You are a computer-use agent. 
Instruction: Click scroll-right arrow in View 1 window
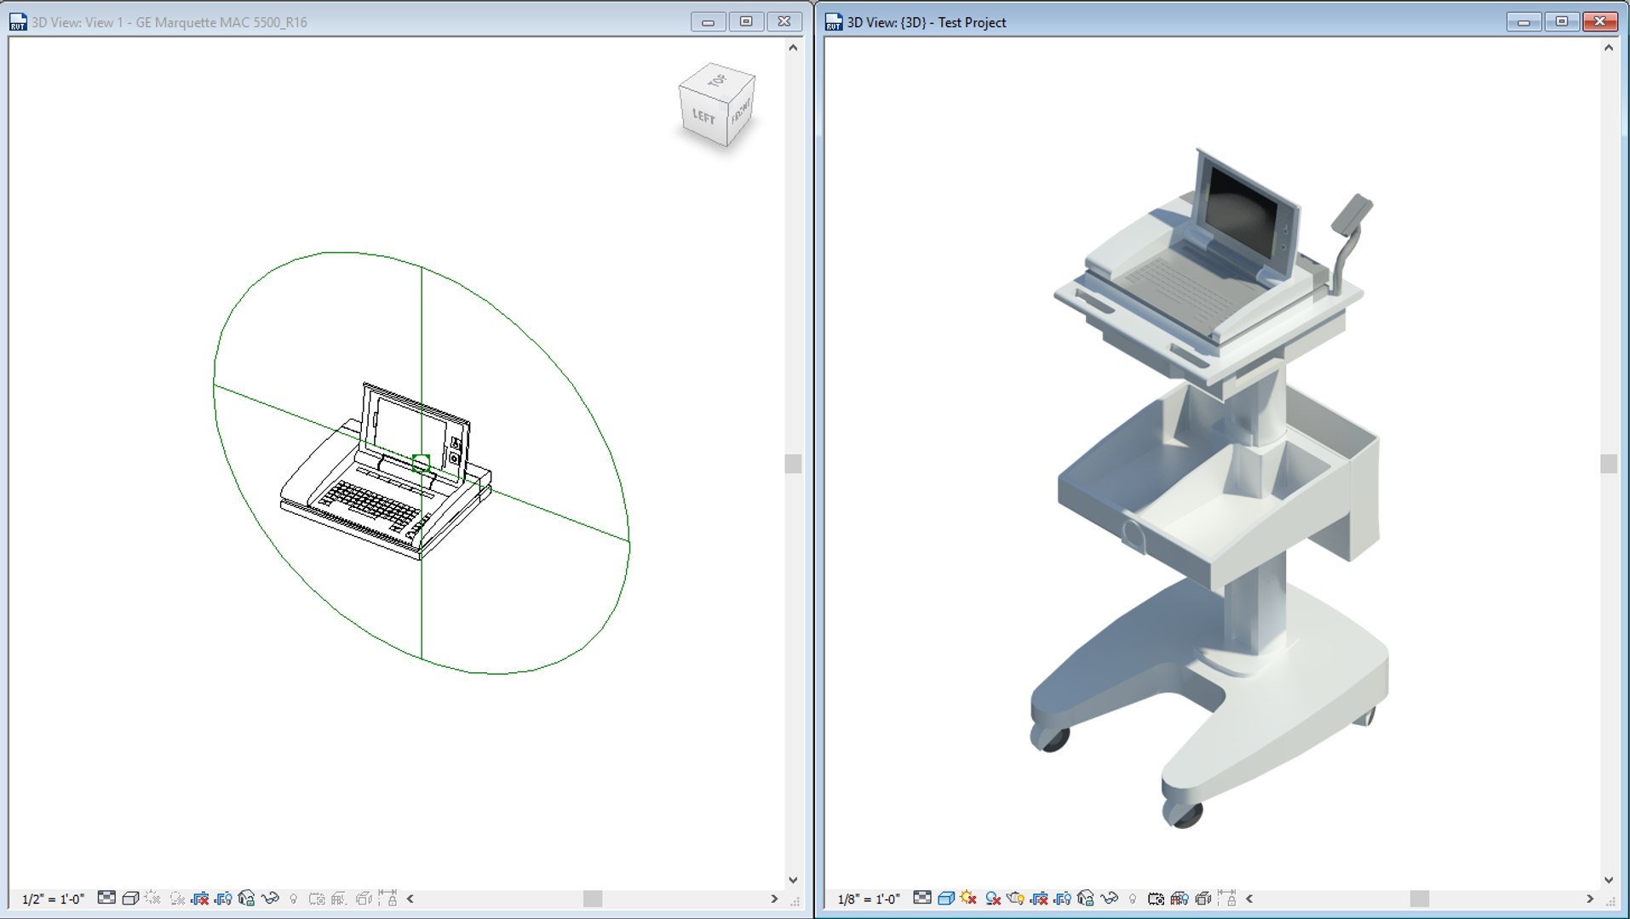tap(774, 899)
